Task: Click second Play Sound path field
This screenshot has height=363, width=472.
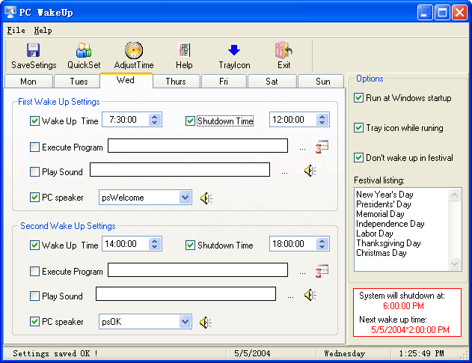Action: tap(186, 293)
